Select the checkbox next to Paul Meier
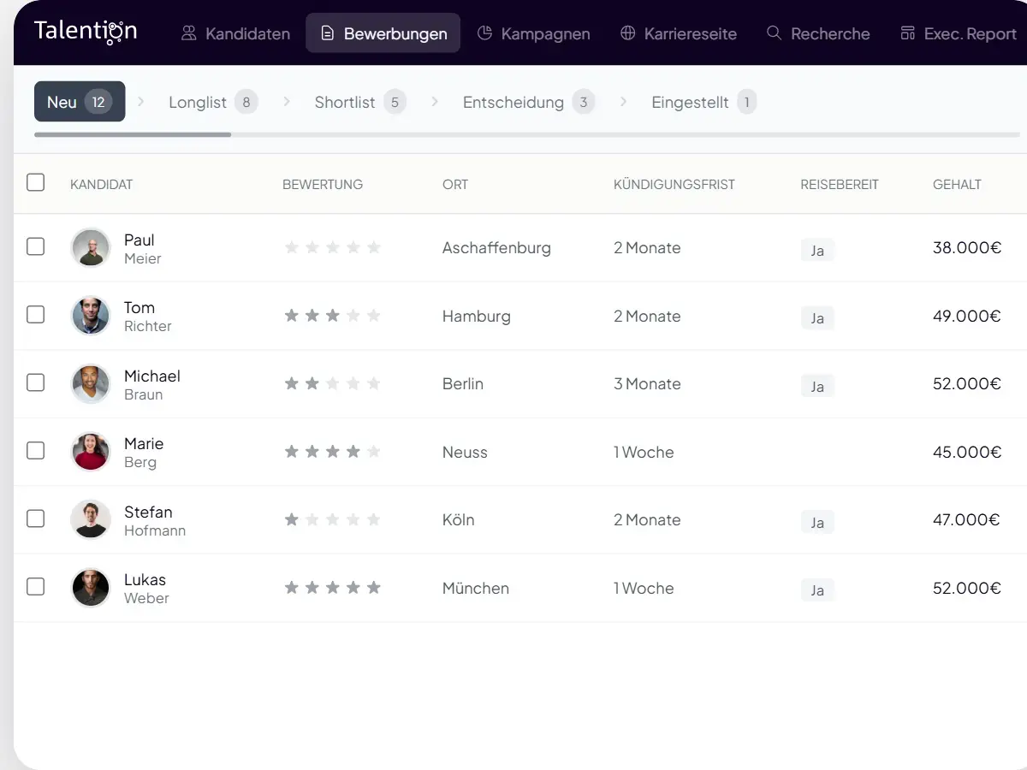Screen dimensions: 1027x770 point(35,247)
